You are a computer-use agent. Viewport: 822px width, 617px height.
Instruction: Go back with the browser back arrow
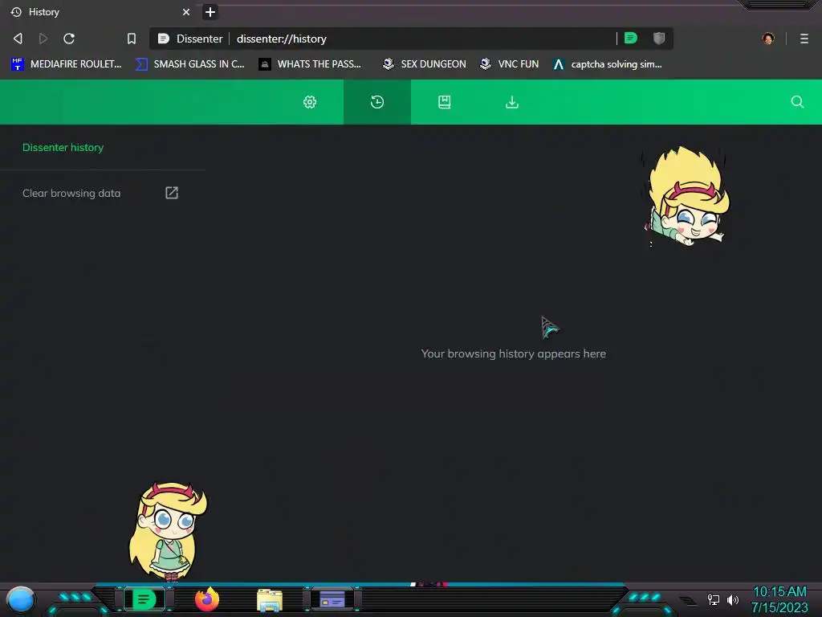click(x=18, y=39)
